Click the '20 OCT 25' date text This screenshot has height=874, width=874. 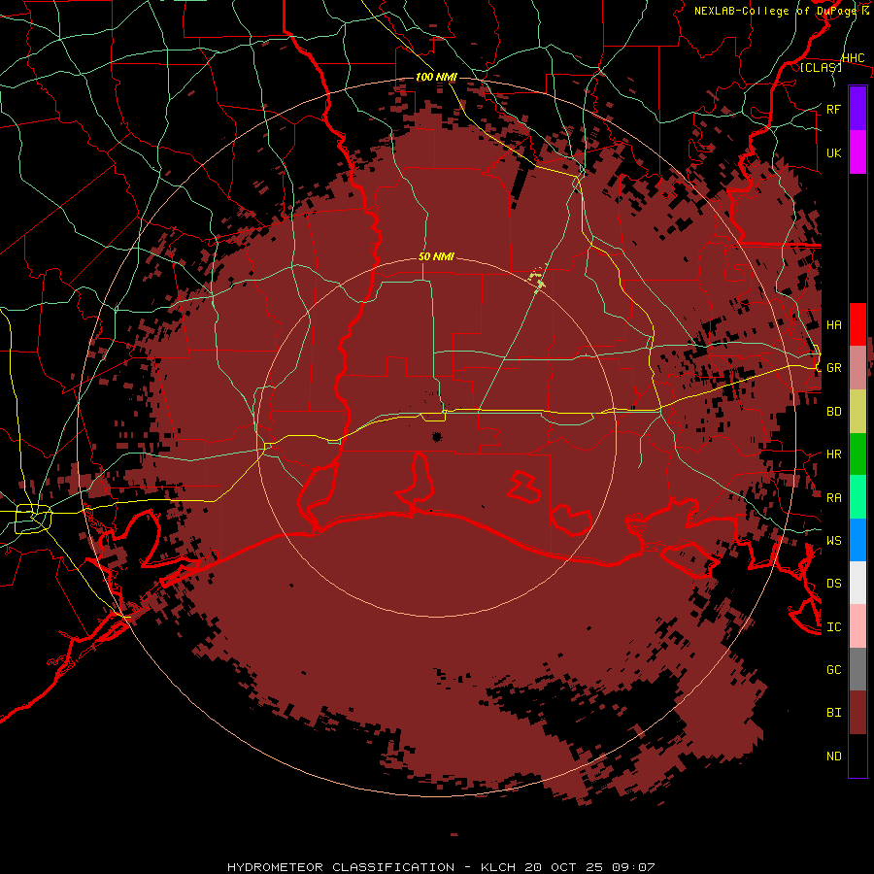click(x=564, y=867)
